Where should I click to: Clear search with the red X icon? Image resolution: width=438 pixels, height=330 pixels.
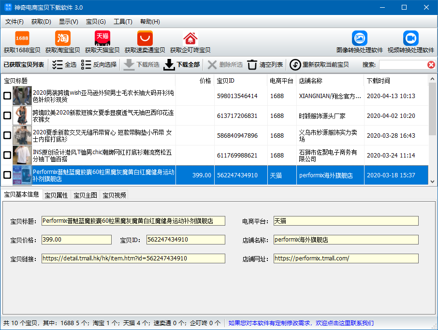click(431, 65)
